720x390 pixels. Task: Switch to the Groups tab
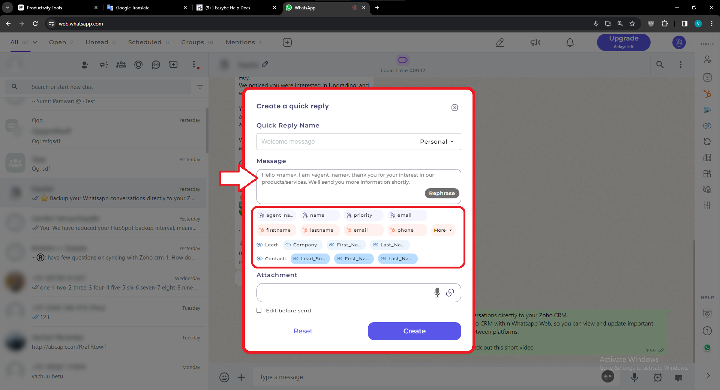click(x=197, y=42)
